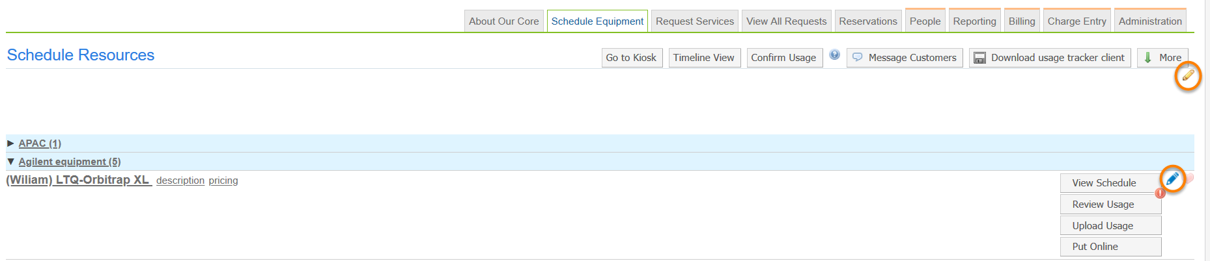This screenshot has height=261, width=1210.
Task: Click the red alert icon near Review Usage
Action: [1160, 193]
